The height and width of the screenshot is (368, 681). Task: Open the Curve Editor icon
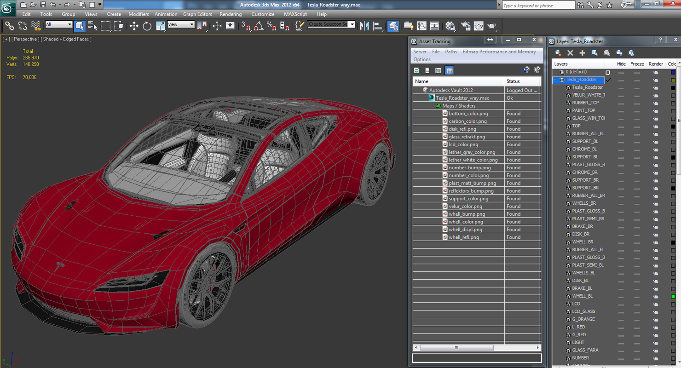point(421,26)
